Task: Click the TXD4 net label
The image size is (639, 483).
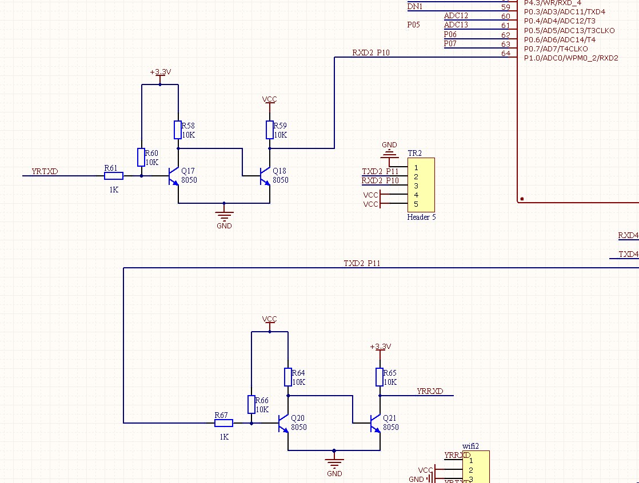Action: 628,254
